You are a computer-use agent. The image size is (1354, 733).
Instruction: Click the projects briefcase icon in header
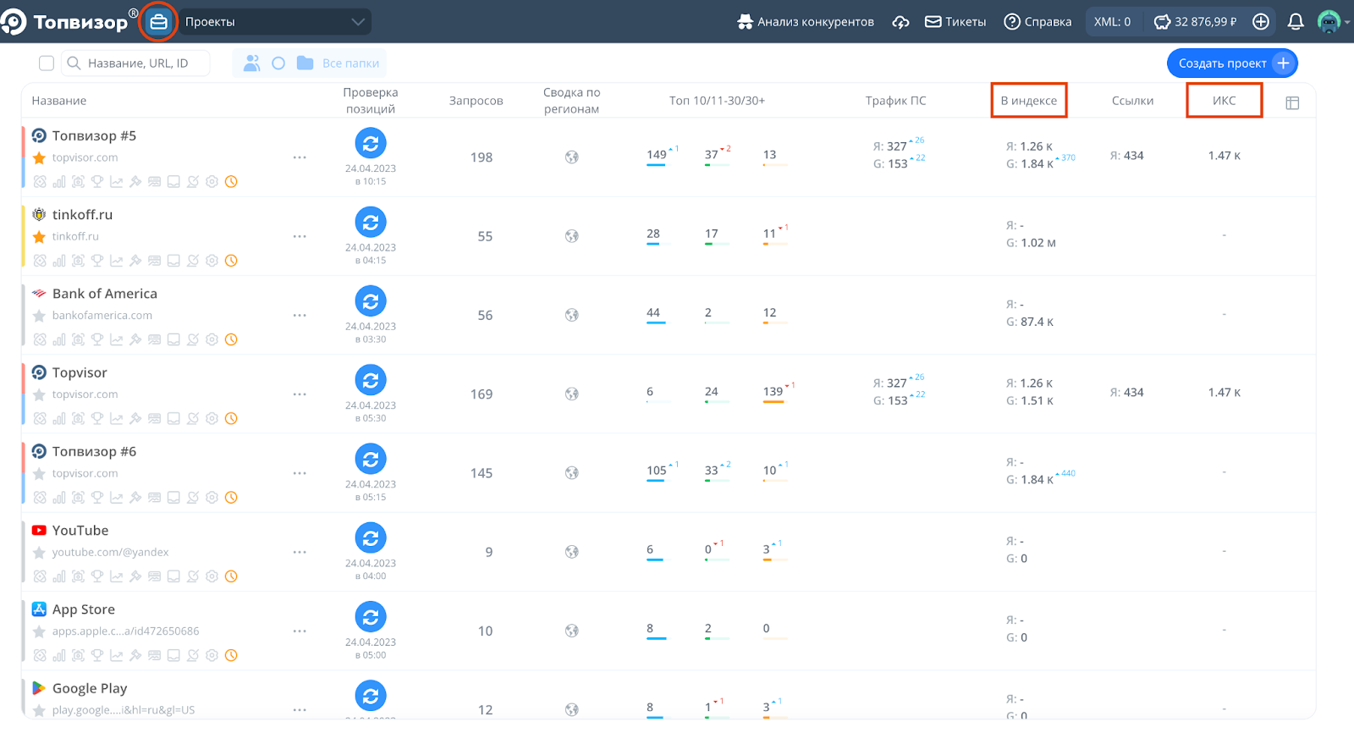pos(158,22)
